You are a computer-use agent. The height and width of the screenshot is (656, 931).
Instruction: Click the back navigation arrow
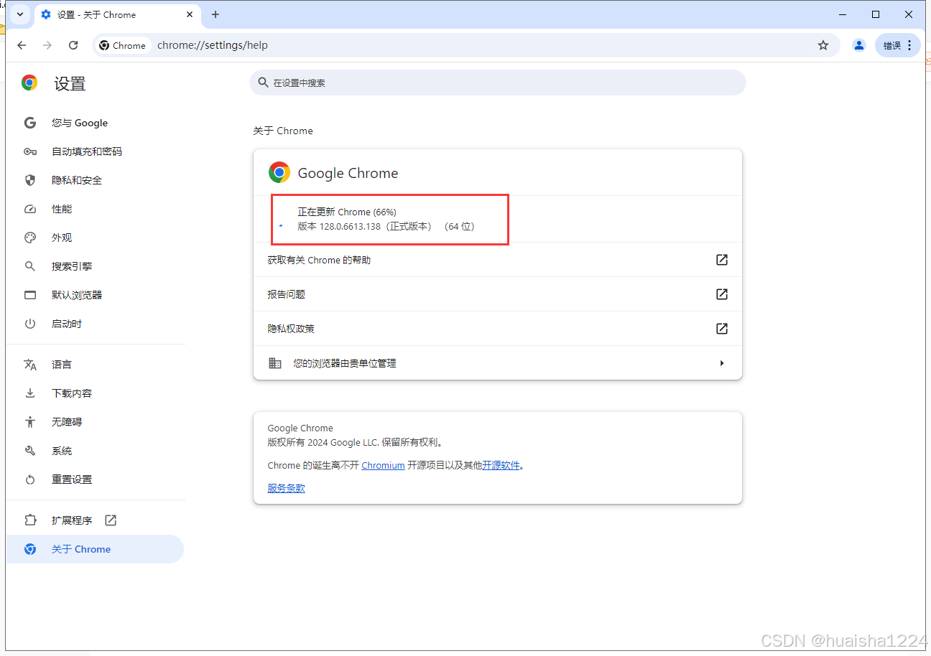(22, 45)
